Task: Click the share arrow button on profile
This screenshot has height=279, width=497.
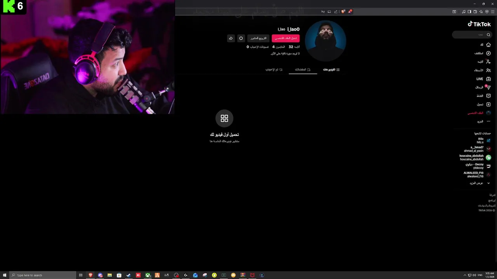Action: click(x=231, y=38)
